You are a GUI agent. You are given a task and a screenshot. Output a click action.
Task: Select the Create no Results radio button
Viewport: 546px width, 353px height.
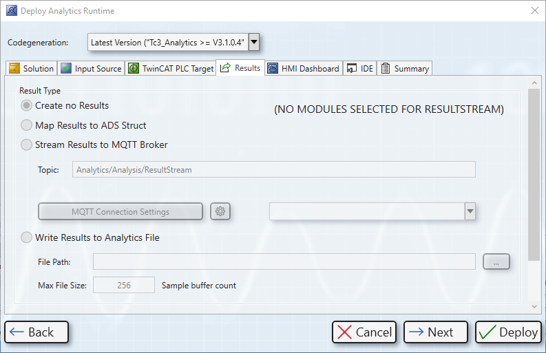coord(26,105)
